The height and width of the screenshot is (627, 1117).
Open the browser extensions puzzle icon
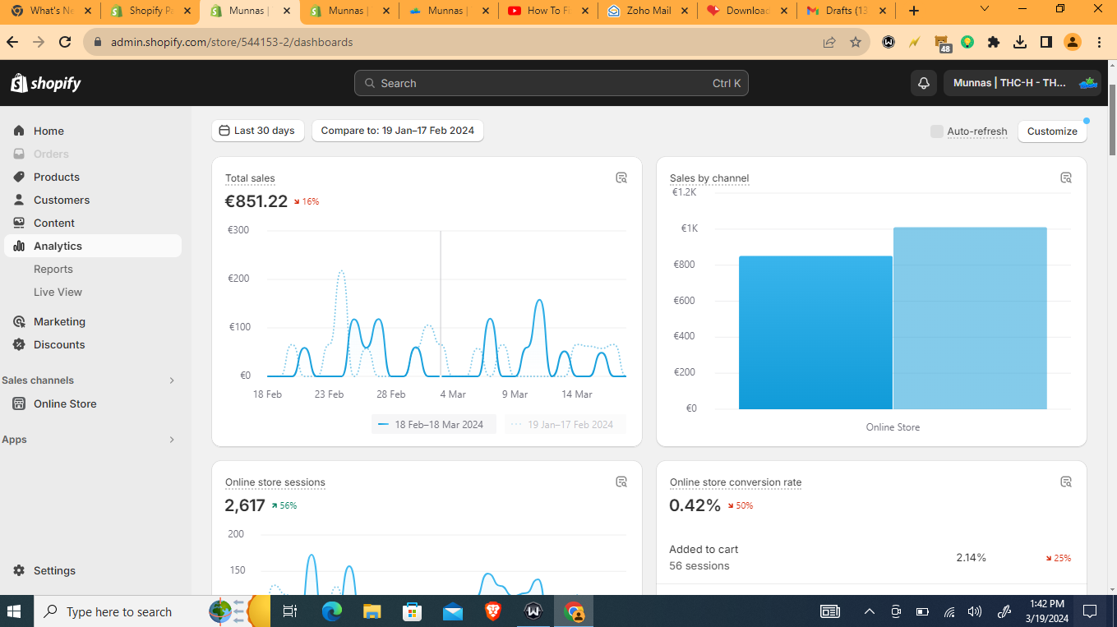994,42
